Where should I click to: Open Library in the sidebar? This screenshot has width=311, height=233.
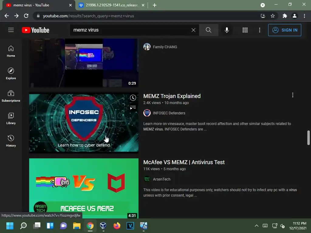[11, 119]
